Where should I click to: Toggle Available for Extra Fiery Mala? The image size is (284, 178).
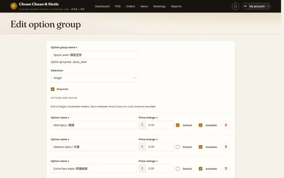pyautogui.click(x=200, y=169)
